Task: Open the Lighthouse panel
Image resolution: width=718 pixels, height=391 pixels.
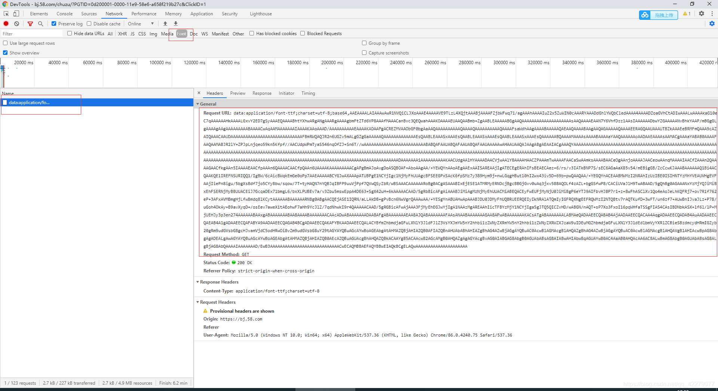Action: point(261,14)
